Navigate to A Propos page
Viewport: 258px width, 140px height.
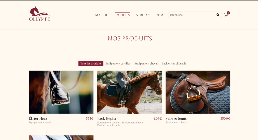click(143, 15)
